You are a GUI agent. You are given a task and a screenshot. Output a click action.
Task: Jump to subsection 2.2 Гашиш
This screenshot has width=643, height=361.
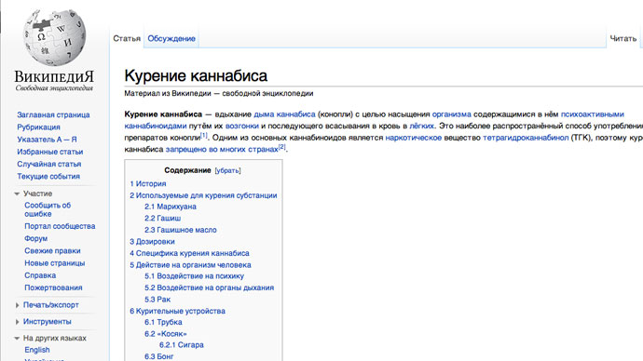(x=162, y=218)
